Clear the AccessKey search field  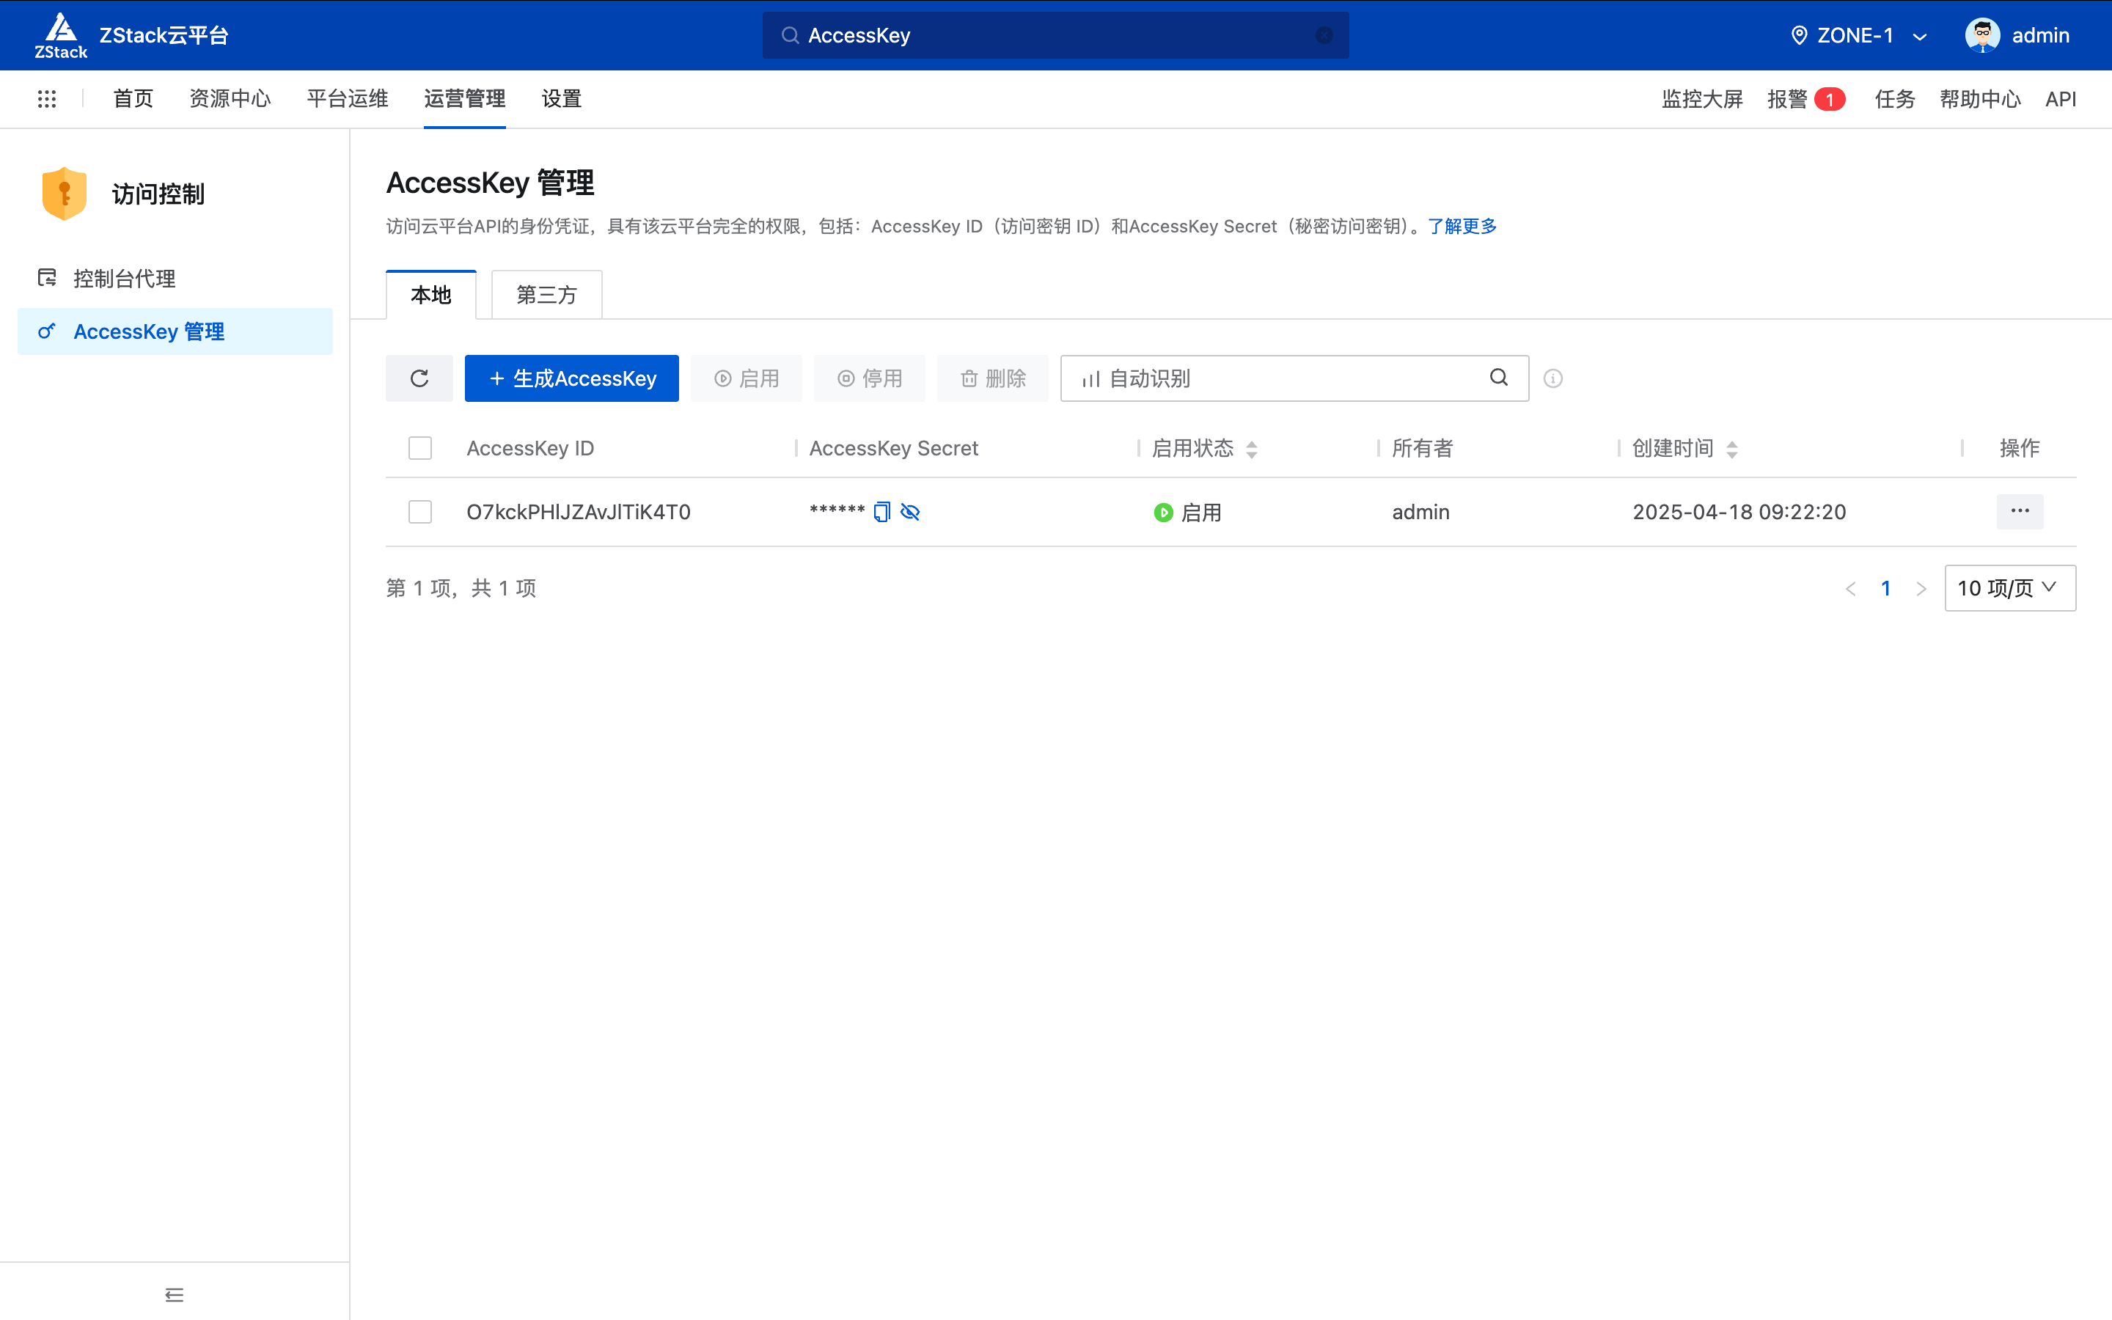click(1325, 35)
